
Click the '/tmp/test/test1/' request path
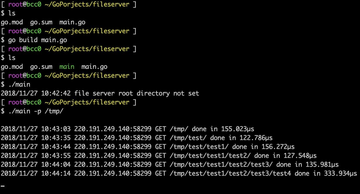[199, 147]
